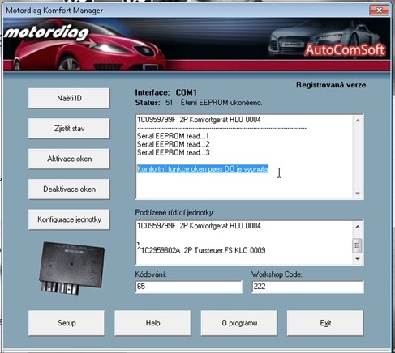The width and height of the screenshot is (395, 353).
Task: Open the Setup dialog
Action: [67, 323]
